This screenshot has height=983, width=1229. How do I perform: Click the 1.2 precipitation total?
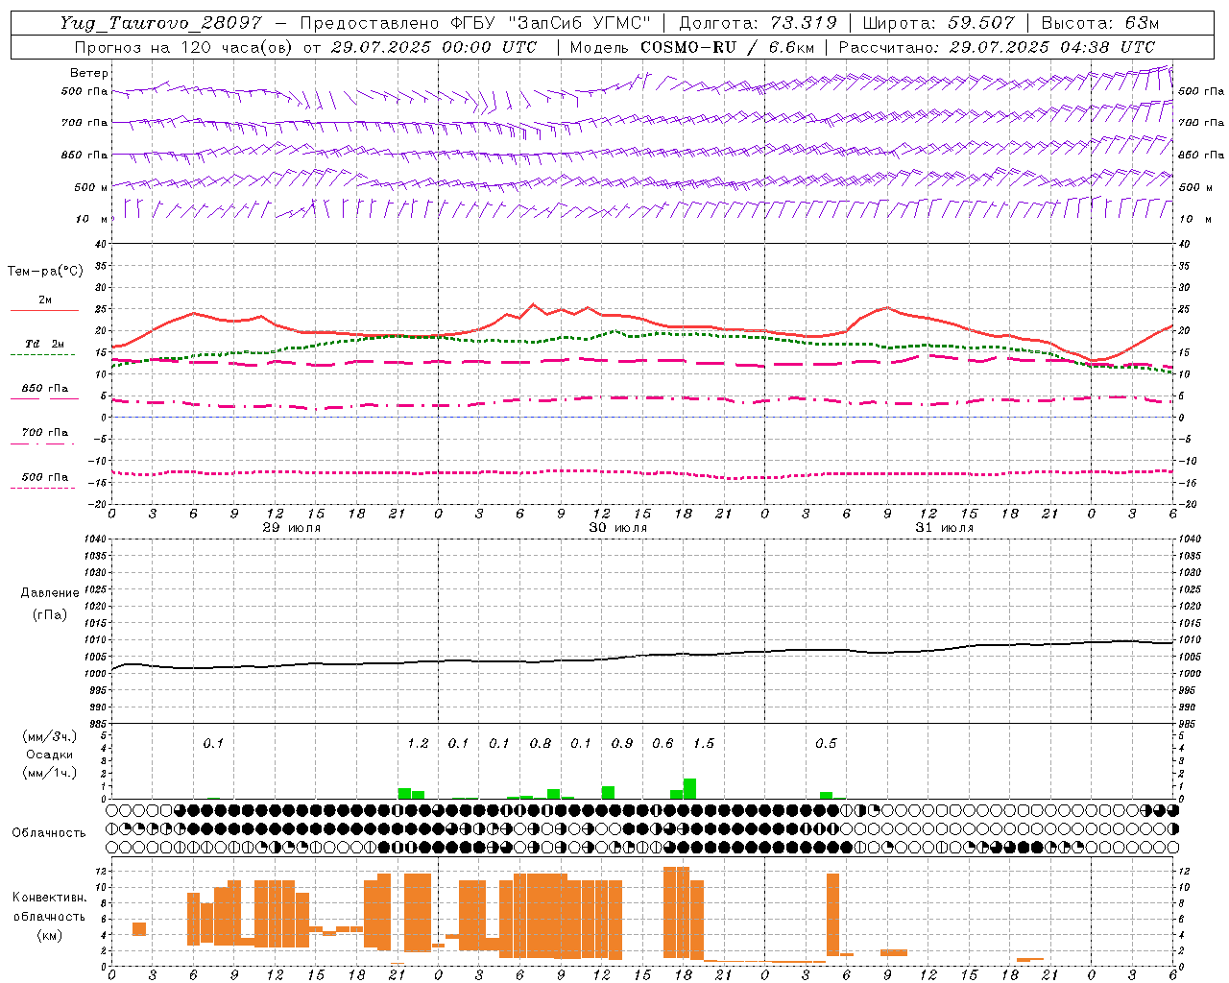point(418,743)
